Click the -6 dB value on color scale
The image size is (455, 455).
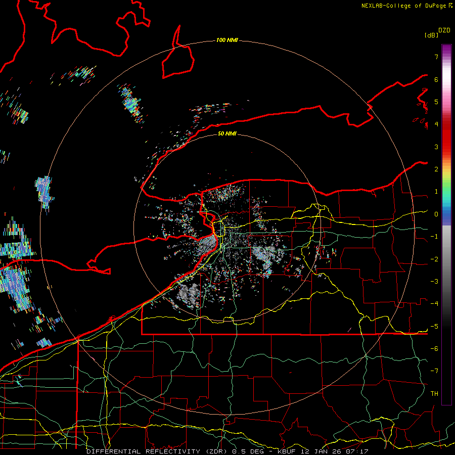(434, 349)
